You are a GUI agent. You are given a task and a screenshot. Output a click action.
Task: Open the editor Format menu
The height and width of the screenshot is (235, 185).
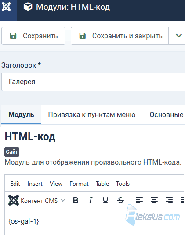click(x=79, y=184)
